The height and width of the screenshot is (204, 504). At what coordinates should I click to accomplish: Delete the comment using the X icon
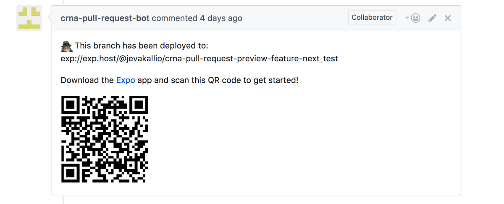coord(448,18)
